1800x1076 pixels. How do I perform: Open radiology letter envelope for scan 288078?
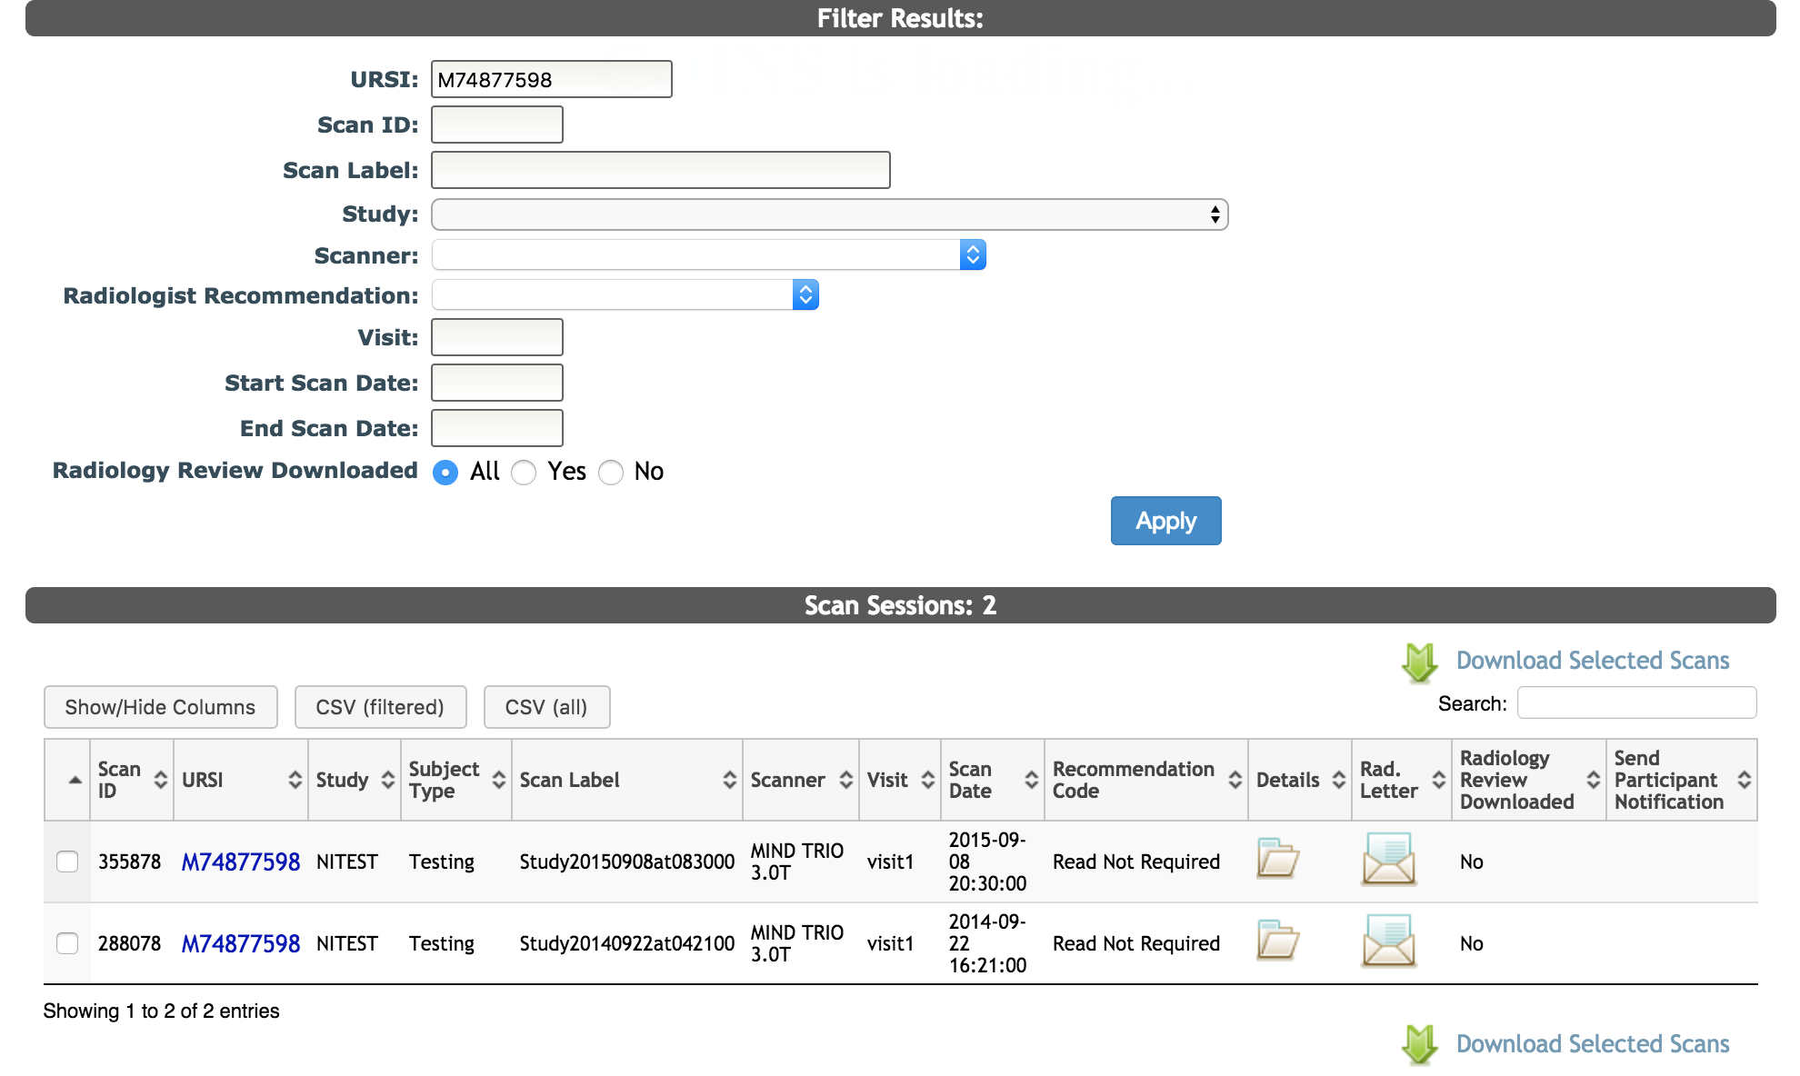pyautogui.click(x=1388, y=941)
